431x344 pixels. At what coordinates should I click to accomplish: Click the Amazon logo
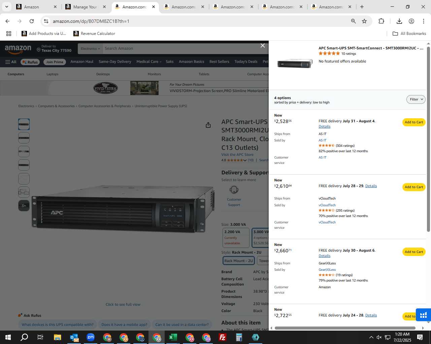click(18, 49)
